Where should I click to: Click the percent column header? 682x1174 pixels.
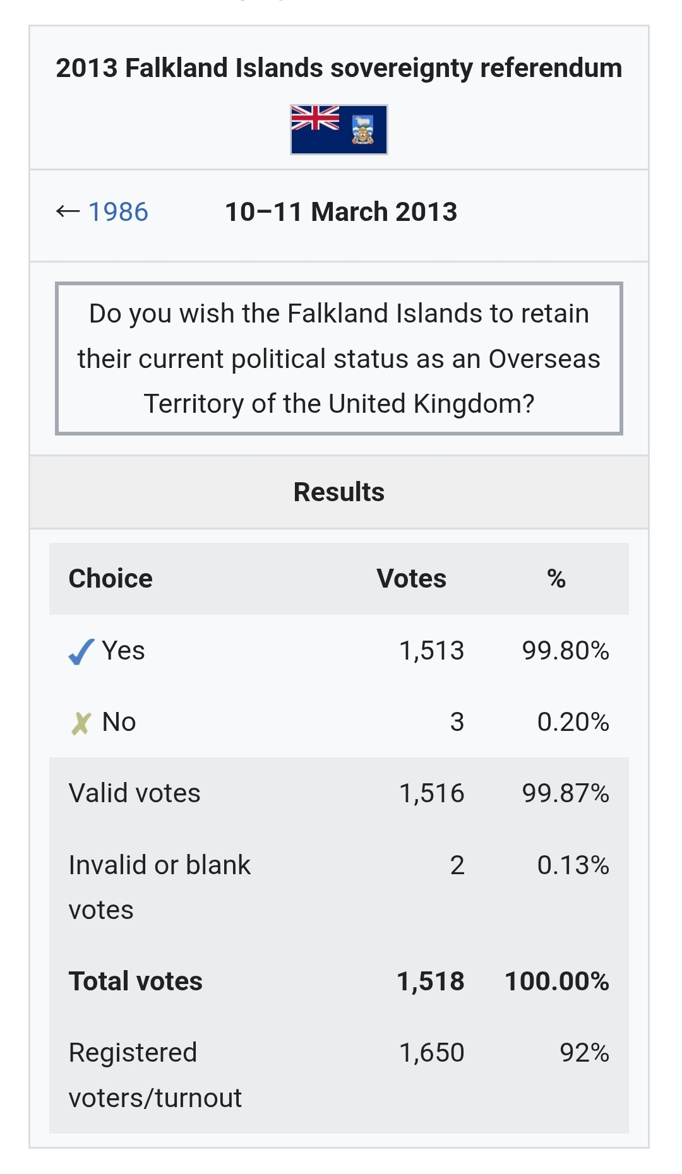pyautogui.click(x=556, y=579)
